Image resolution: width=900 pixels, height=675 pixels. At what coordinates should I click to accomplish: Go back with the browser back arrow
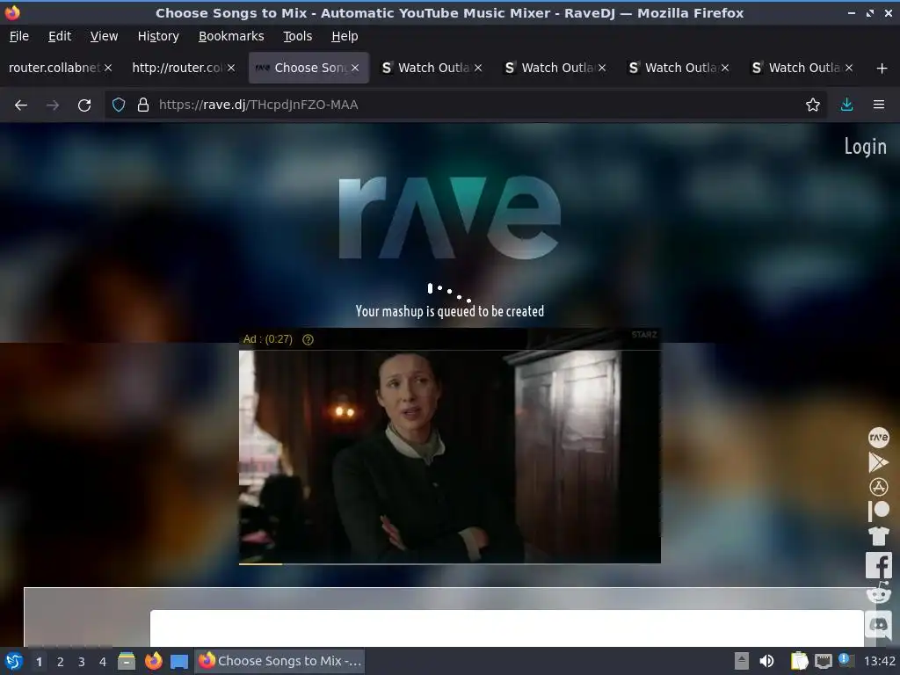pyautogui.click(x=21, y=105)
